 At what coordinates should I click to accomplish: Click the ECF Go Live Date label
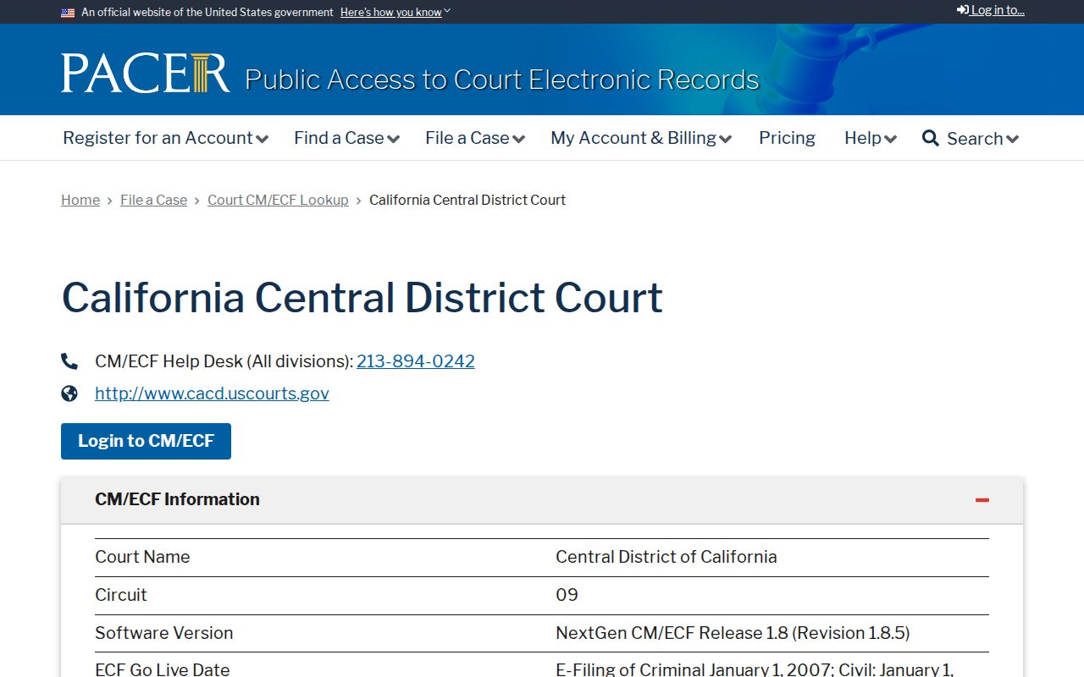pos(163,669)
